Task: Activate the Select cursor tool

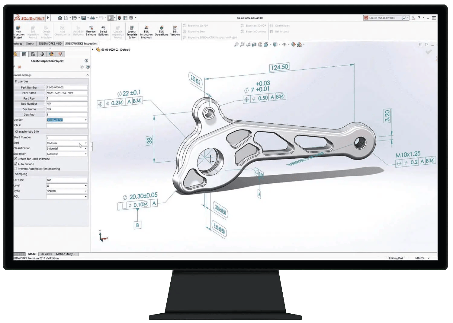Action: click(110, 18)
